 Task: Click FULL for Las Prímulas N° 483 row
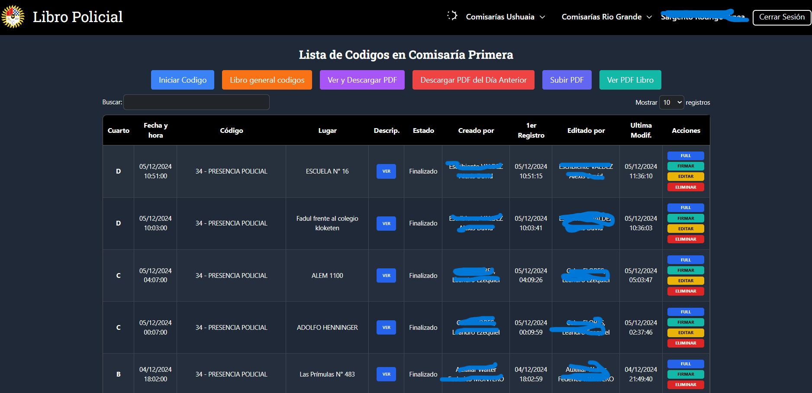tap(686, 364)
